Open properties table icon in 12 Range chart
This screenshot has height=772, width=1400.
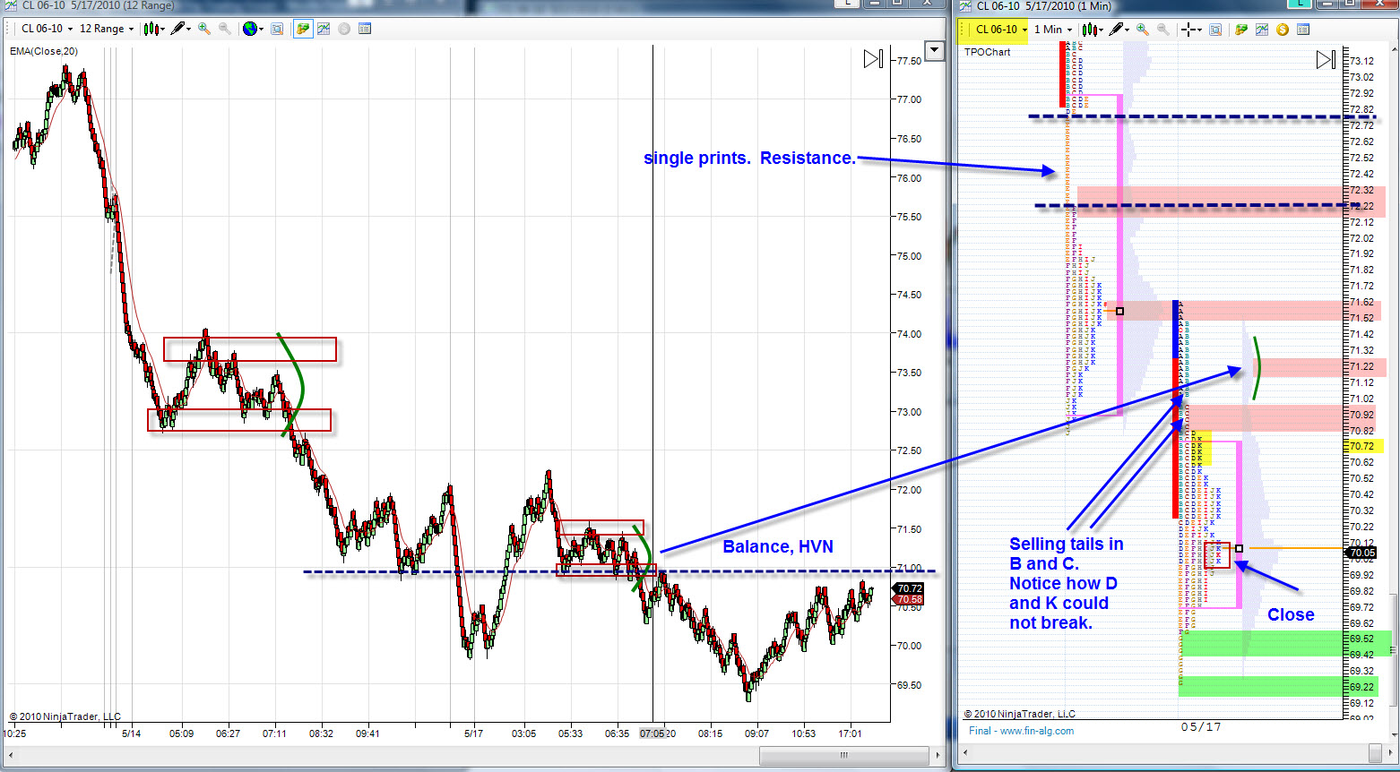pyautogui.click(x=365, y=29)
